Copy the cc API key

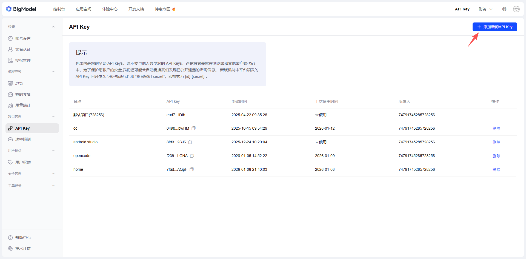coord(194,128)
